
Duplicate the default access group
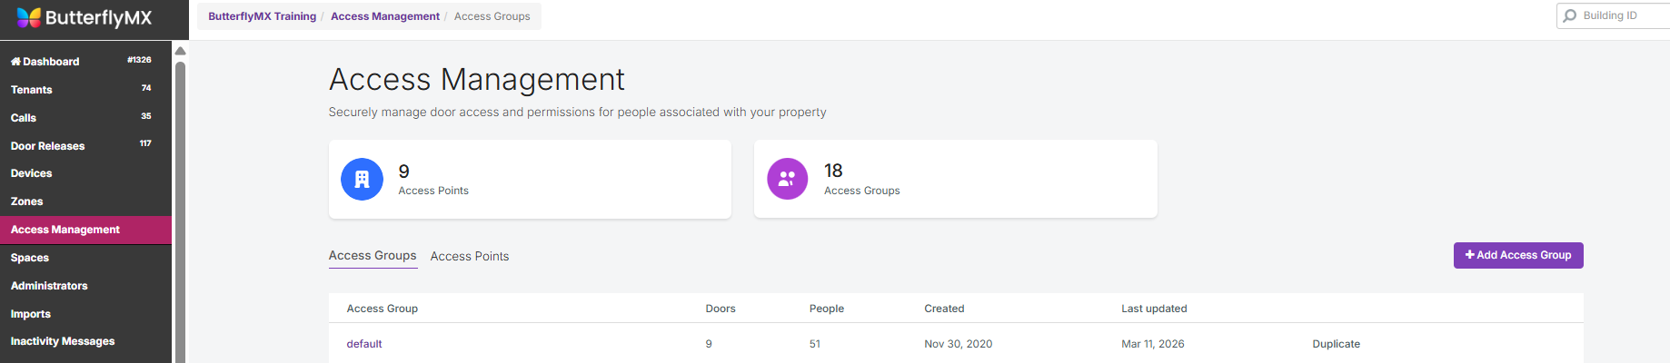tap(1336, 344)
